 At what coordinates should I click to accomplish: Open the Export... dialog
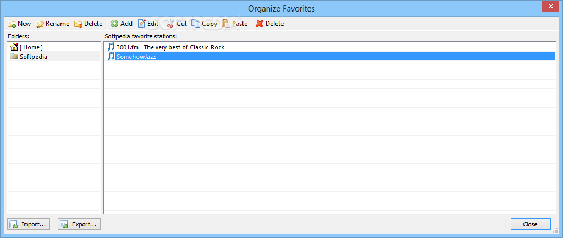pyautogui.click(x=79, y=224)
